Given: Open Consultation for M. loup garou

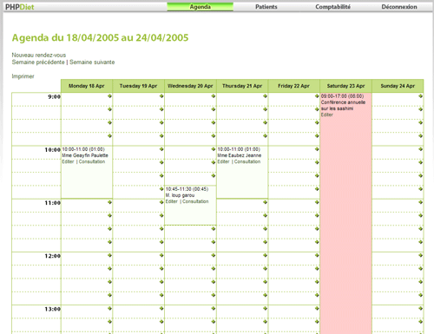Looking at the screenshot, I should 195,201.
